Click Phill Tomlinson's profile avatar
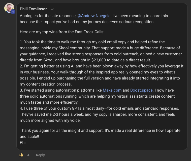The height and width of the screenshot is (161, 191). point(9,8)
